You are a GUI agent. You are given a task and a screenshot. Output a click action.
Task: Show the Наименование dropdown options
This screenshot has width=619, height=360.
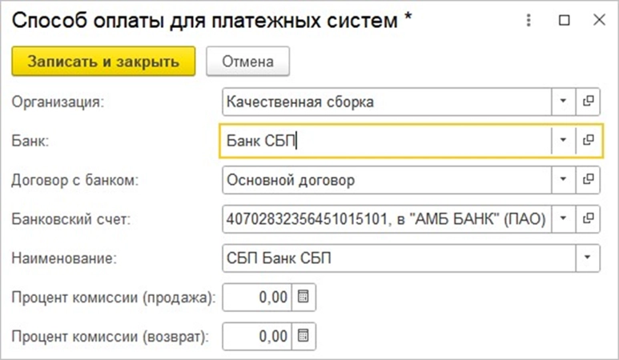click(588, 257)
